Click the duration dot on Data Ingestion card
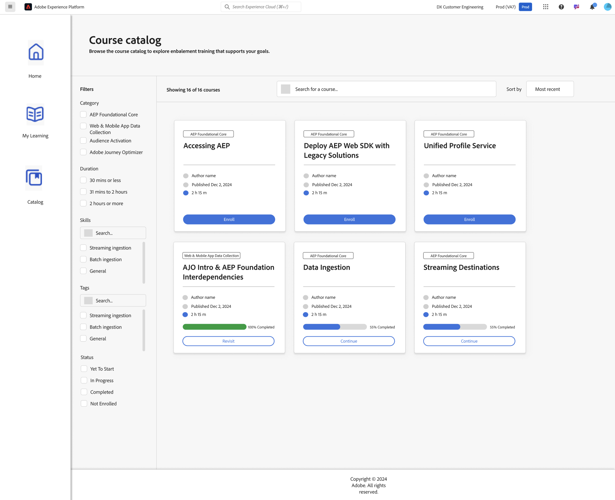This screenshot has height=500, width=615. pyautogui.click(x=306, y=315)
